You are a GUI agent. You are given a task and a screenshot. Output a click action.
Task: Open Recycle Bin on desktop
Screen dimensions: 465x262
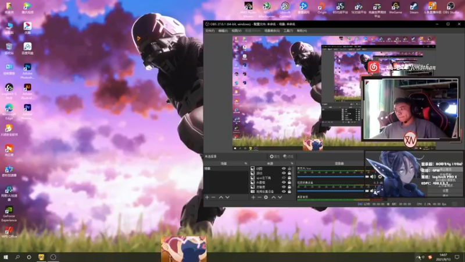coord(9,48)
